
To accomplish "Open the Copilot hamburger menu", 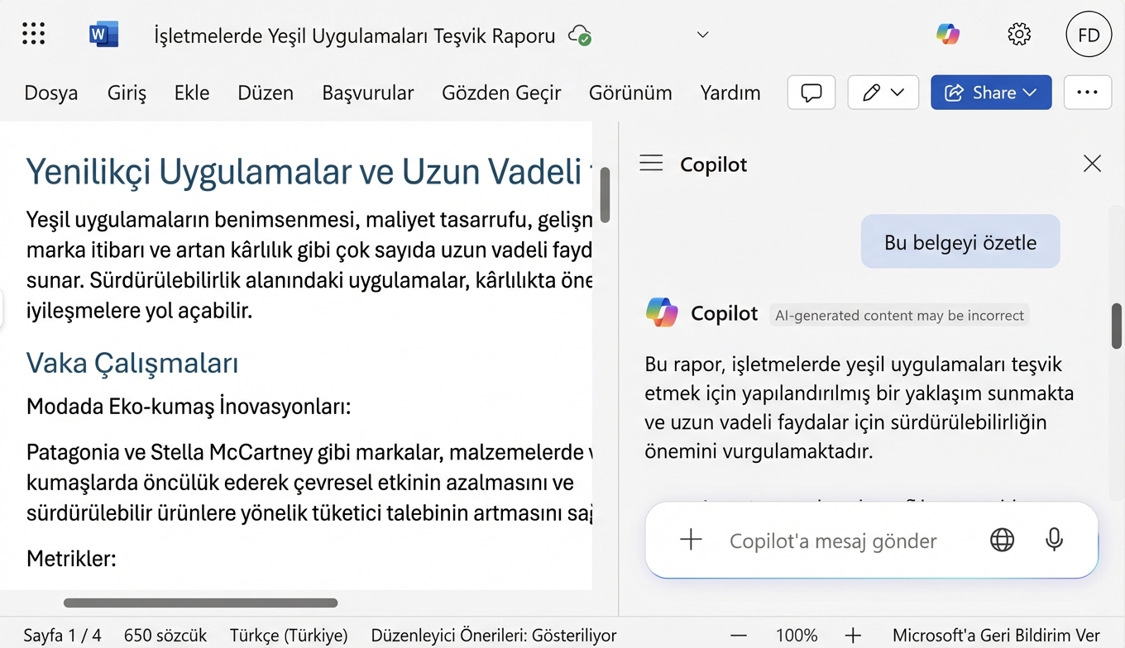I will [651, 163].
